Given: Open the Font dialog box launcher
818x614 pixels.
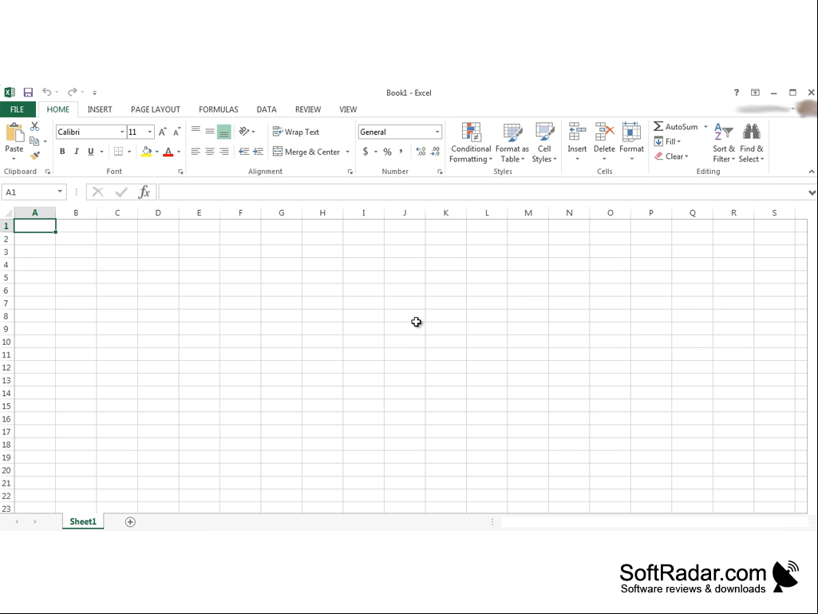Looking at the screenshot, I should (x=180, y=171).
